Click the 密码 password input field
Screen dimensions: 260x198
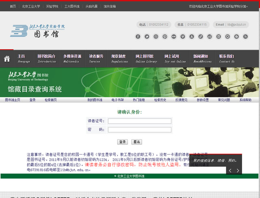pos(140,129)
